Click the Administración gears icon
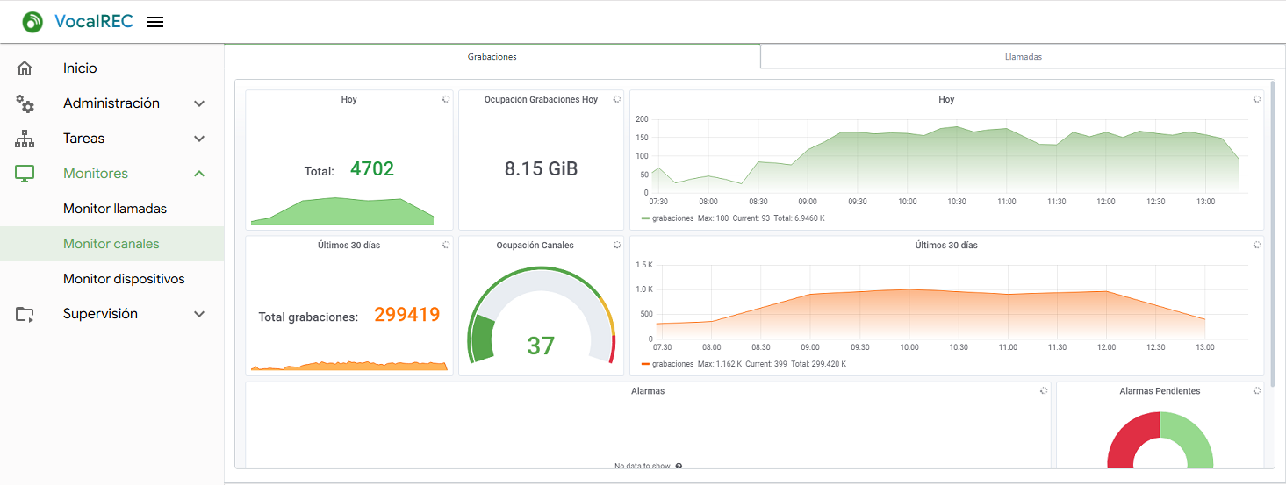This screenshot has height=485, width=1286. [x=25, y=103]
